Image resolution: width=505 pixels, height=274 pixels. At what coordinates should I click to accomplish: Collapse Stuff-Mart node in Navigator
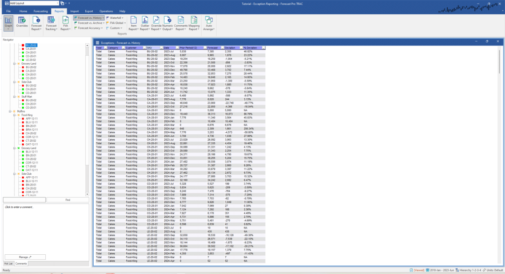click(x=14, y=97)
